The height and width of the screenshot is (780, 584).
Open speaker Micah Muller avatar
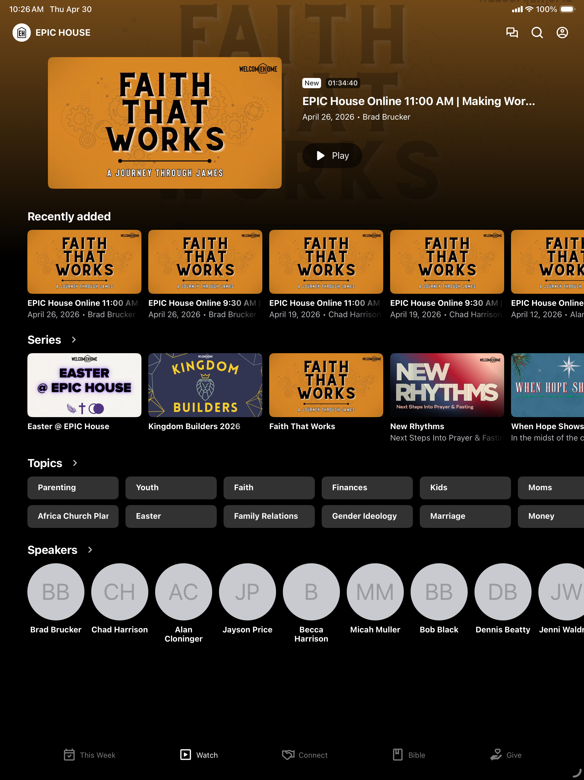pos(375,592)
